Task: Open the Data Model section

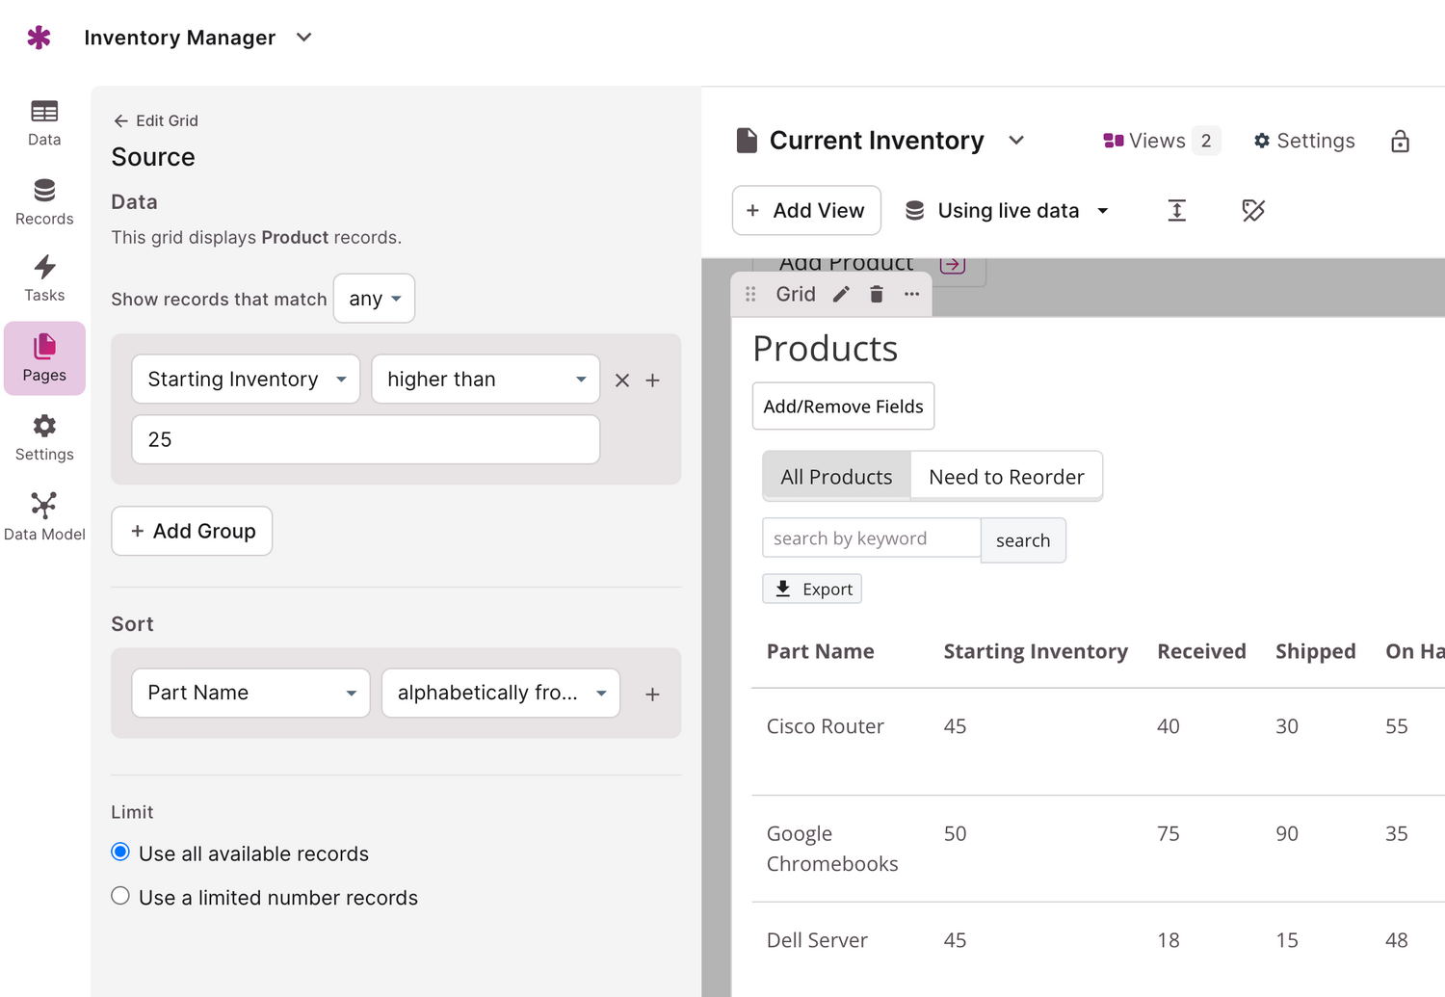Action: pos(44,516)
